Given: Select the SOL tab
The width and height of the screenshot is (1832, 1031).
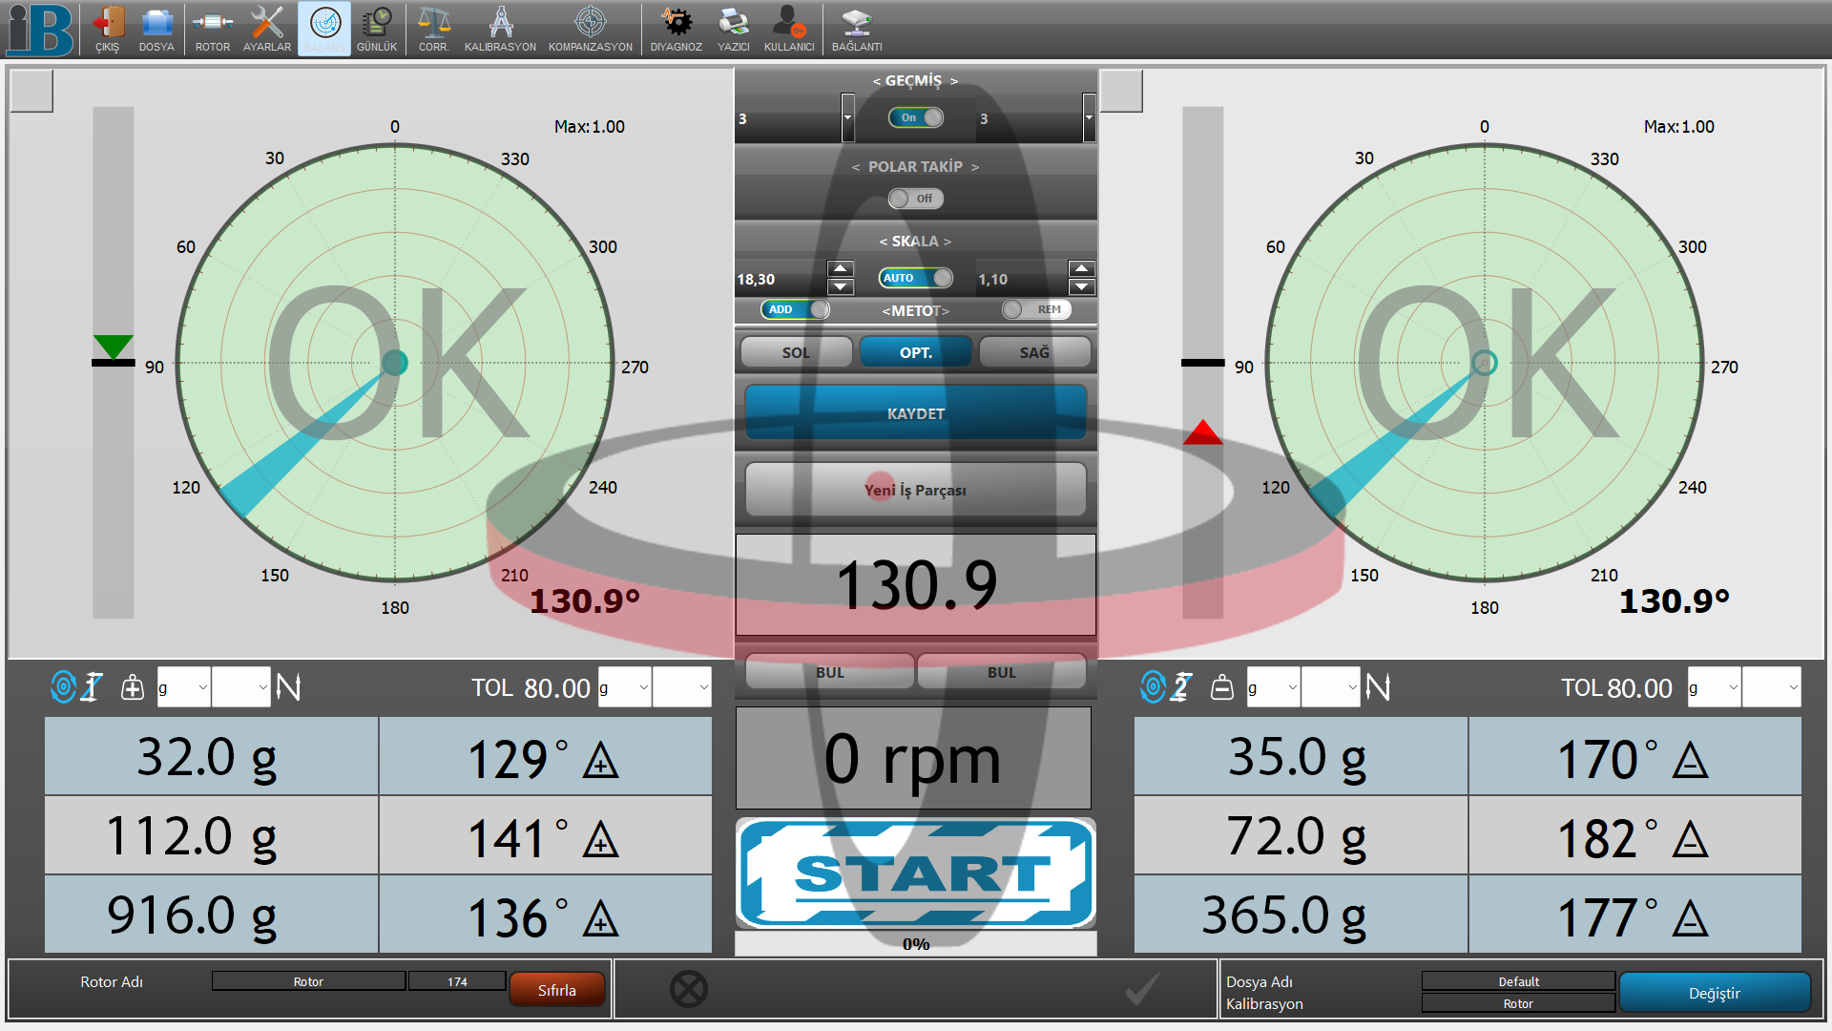Looking at the screenshot, I should [796, 352].
